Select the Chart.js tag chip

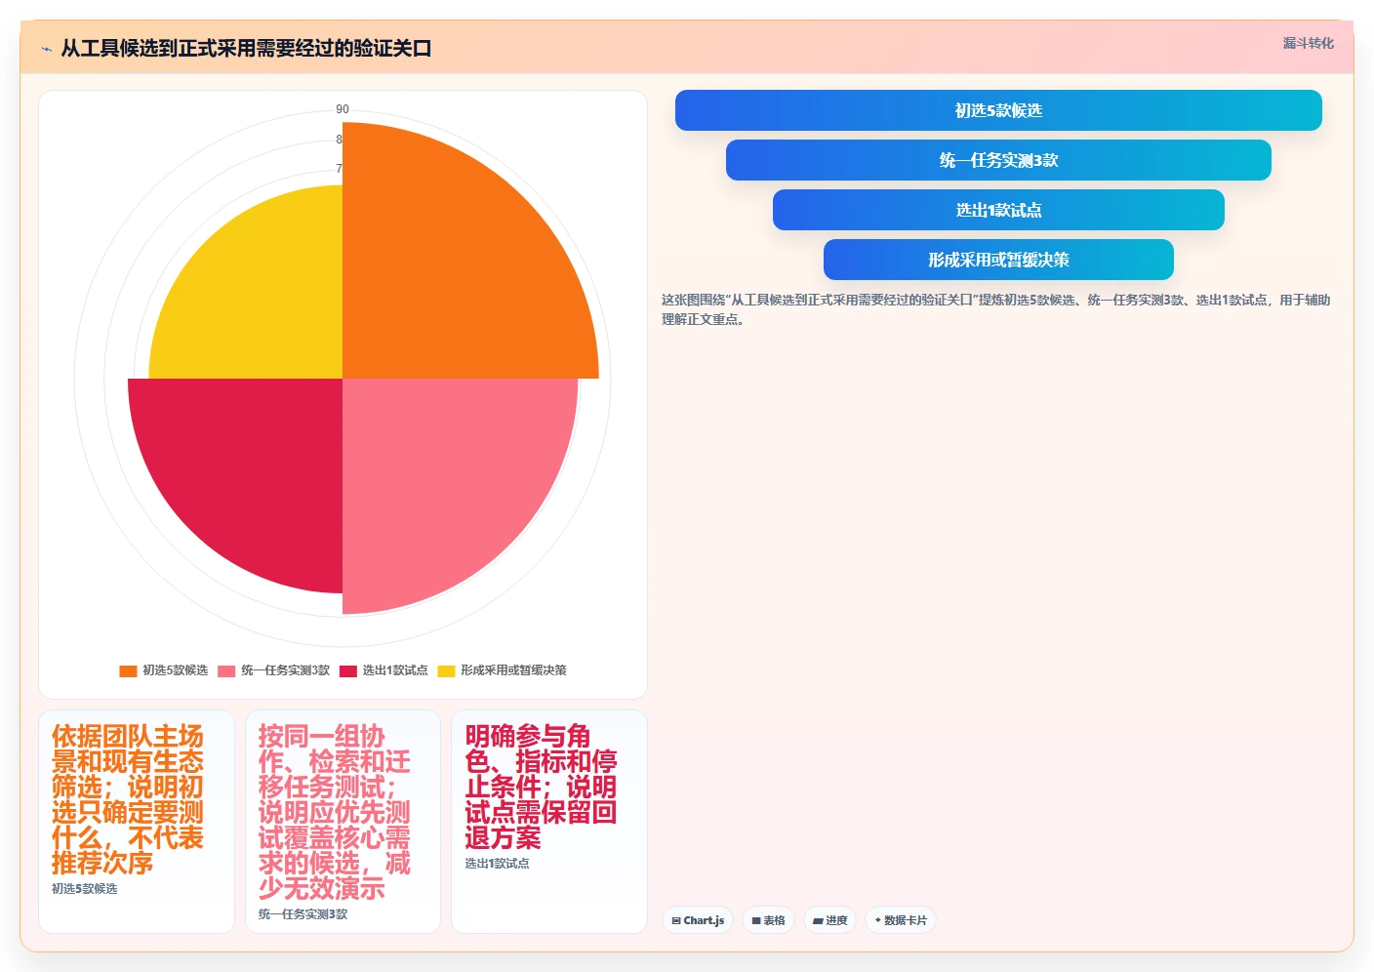[698, 920]
